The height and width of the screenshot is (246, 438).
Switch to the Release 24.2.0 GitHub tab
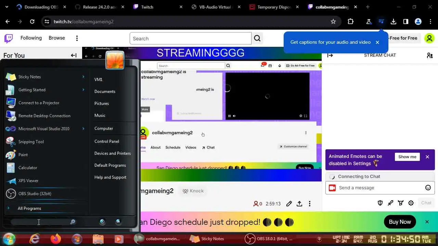point(100,7)
